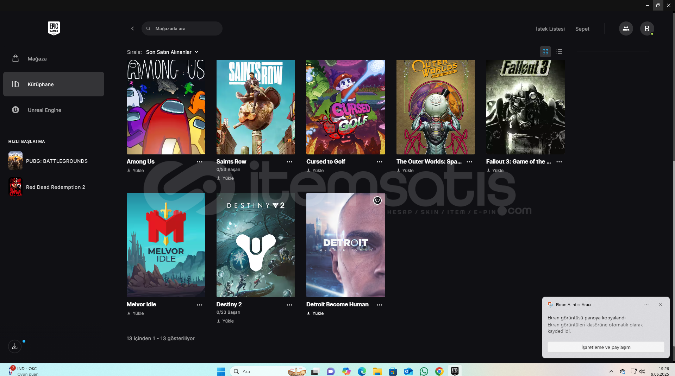Click Yükle under Cursed to Golf
This screenshot has height=376, width=675.
click(x=315, y=171)
